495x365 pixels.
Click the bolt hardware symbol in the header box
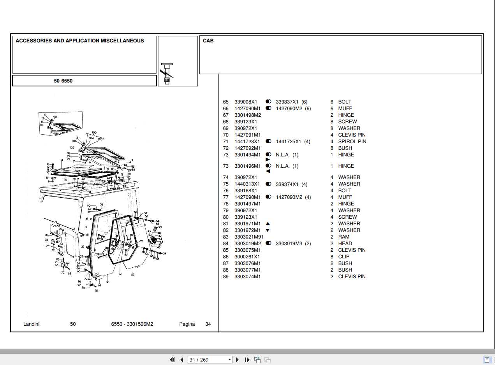(166, 70)
